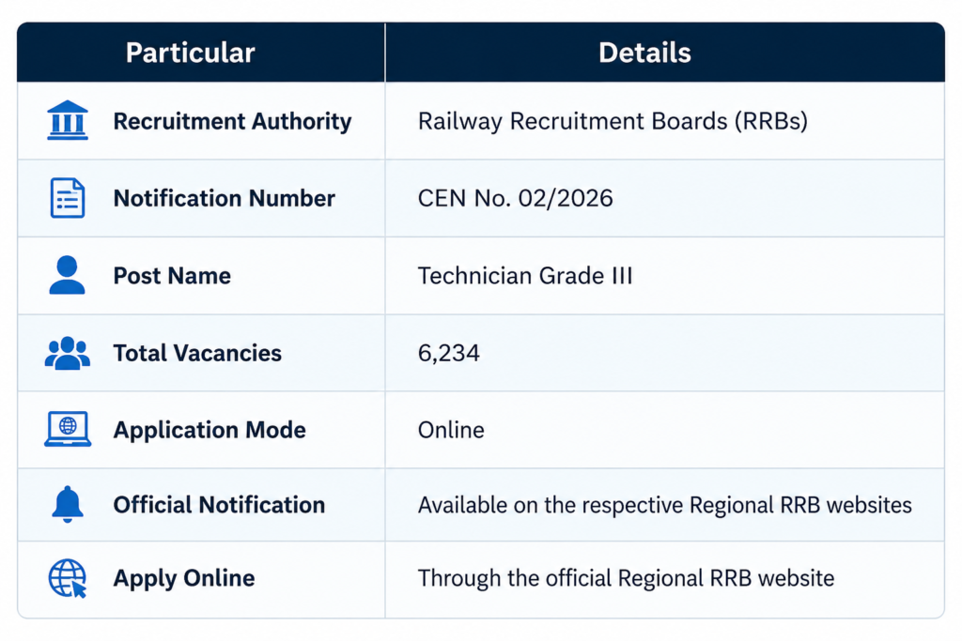
Task: Click the globe with cursor icon for Apply Online
Action: point(68,578)
